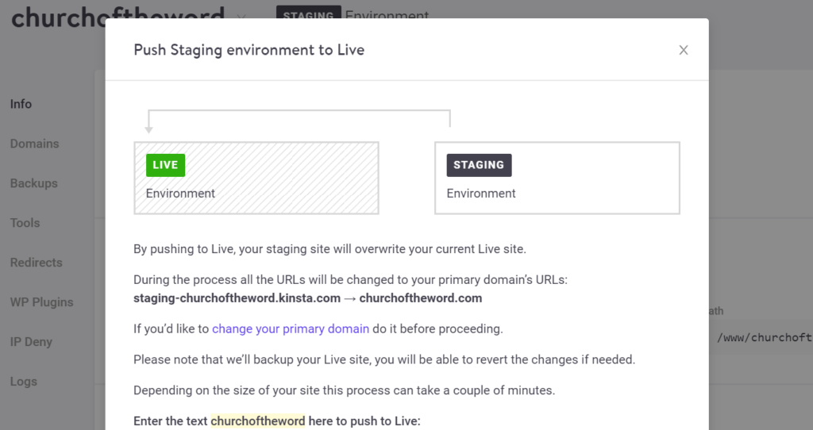Navigate to the Tools section

click(x=25, y=223)
